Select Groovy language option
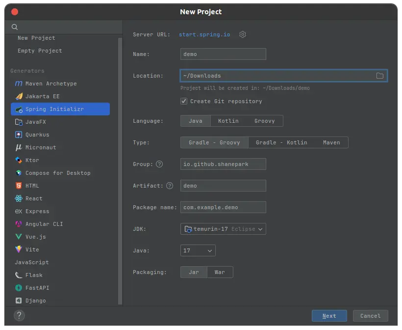Viewport: 402px width, 330px height. [265, 121]
